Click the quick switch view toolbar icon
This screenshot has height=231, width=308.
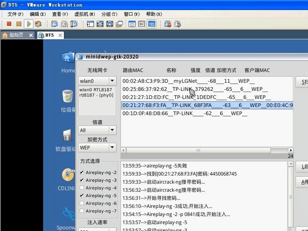pyautogui.click(x=100, y=24)
